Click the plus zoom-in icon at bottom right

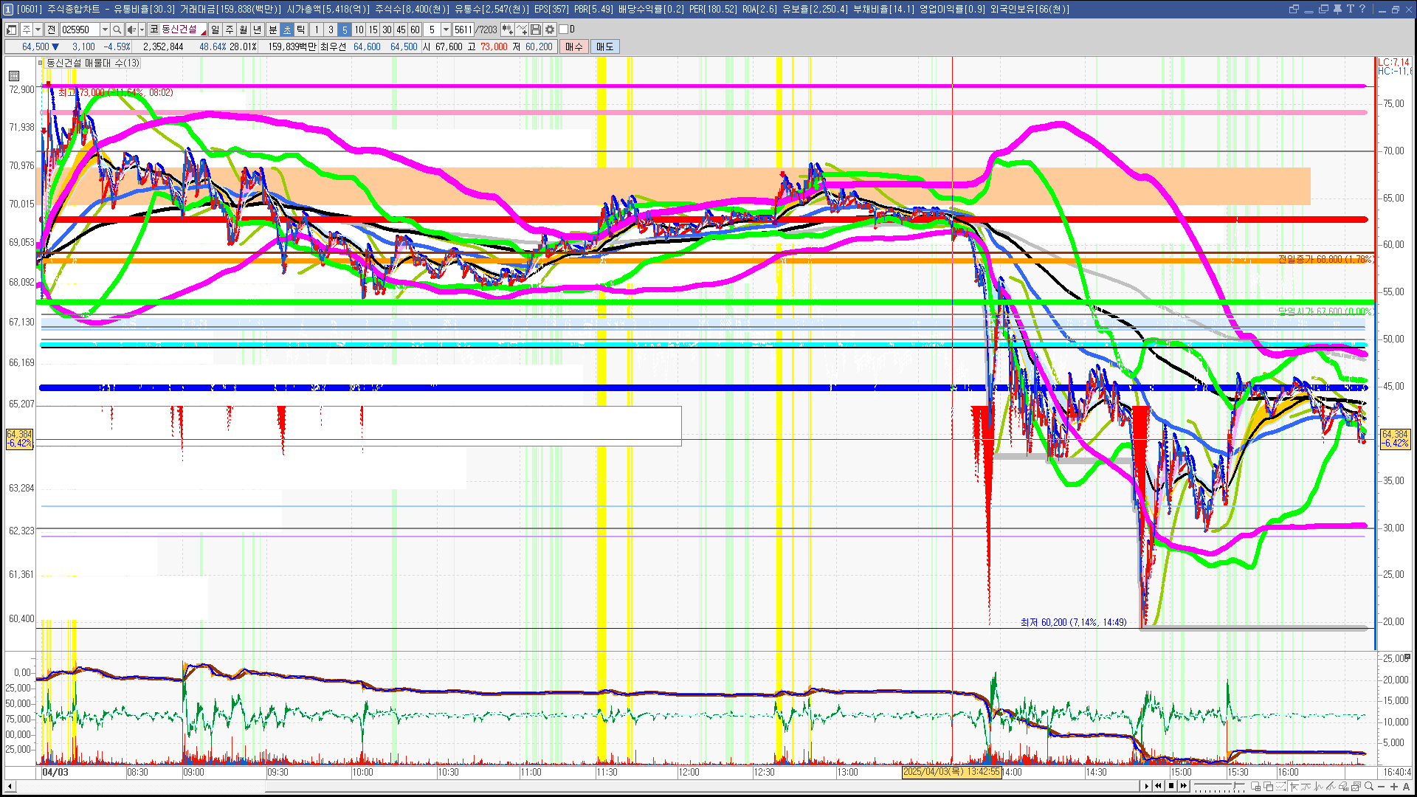pyautogui.click(x=1394, y=786)
